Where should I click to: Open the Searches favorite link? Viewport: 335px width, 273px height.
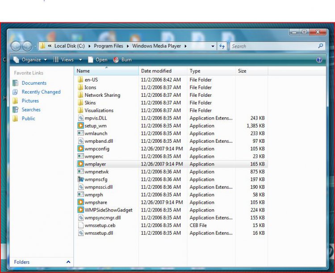pyautogui.click(x=31, y=110)
